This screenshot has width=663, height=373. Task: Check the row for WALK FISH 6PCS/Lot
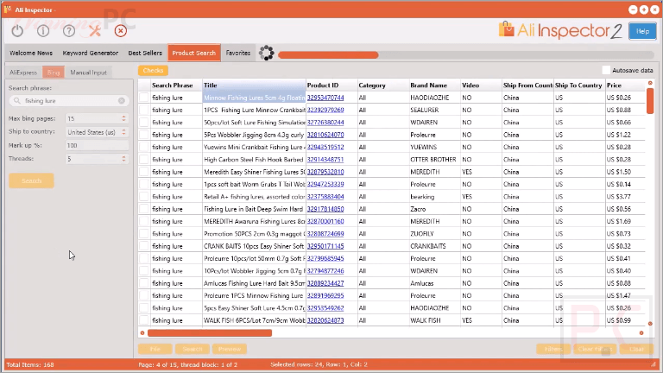(x=144, y=320)
